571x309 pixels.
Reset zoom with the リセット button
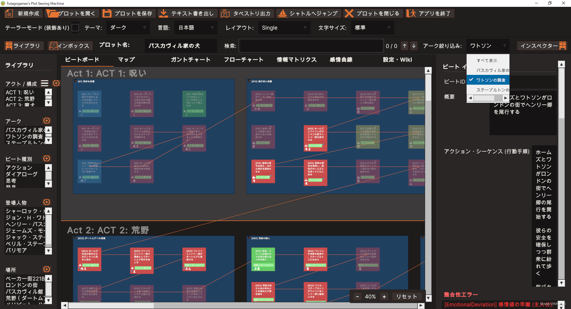407,297
